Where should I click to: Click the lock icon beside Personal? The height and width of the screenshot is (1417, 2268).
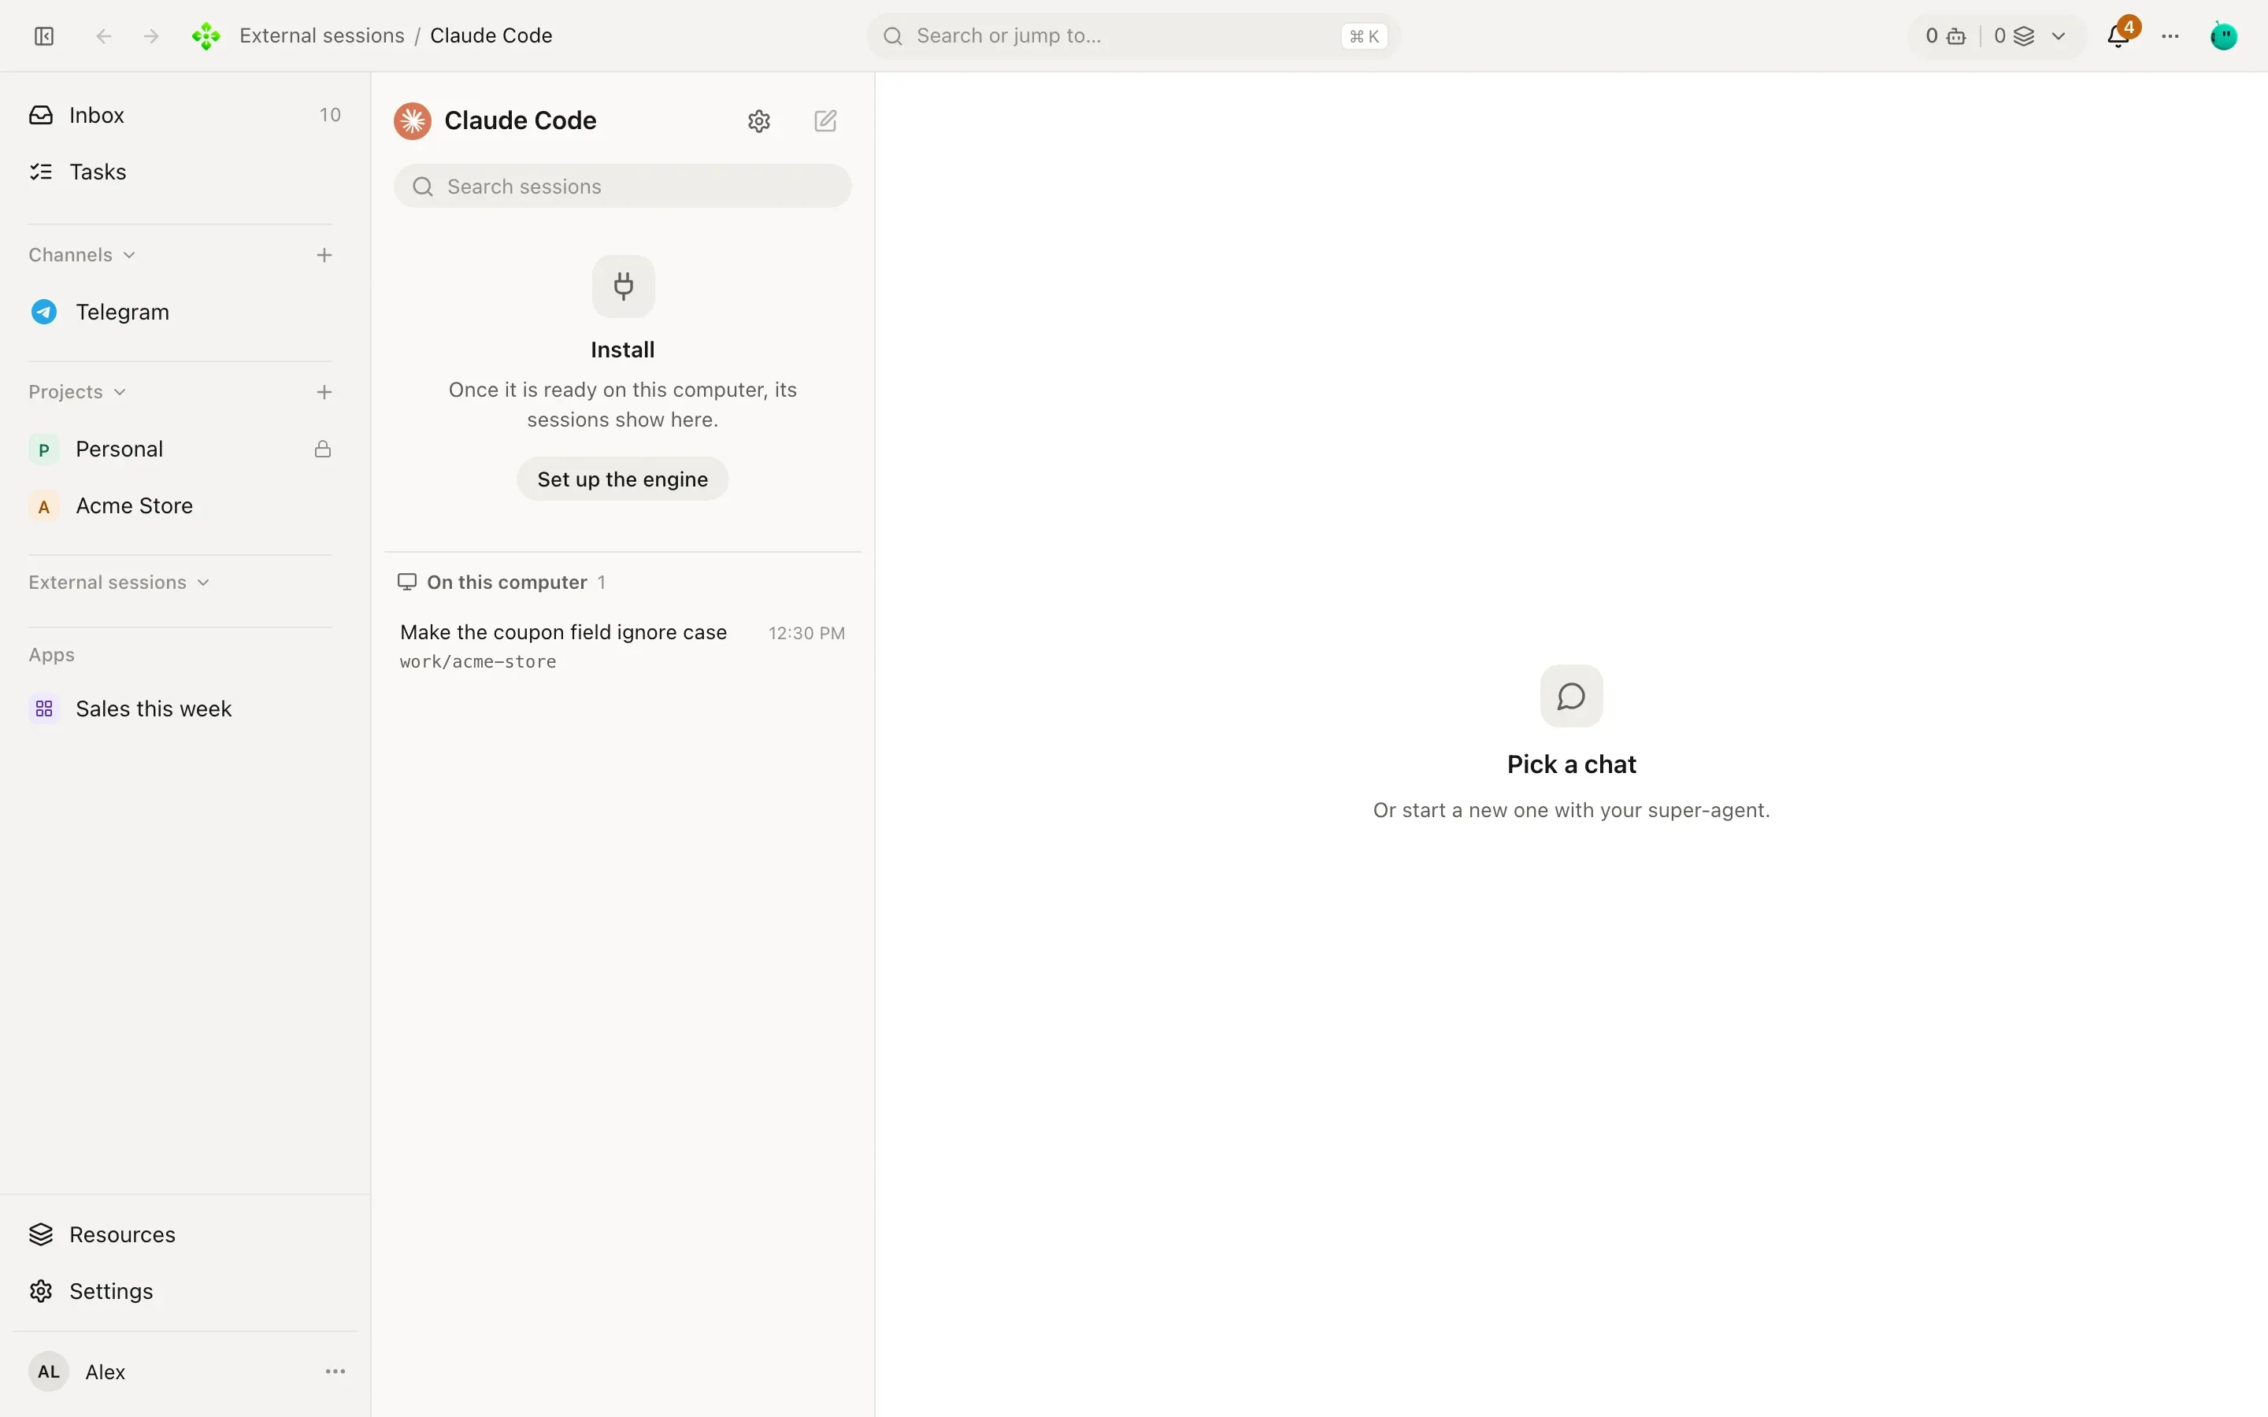(x=322, y=449)
